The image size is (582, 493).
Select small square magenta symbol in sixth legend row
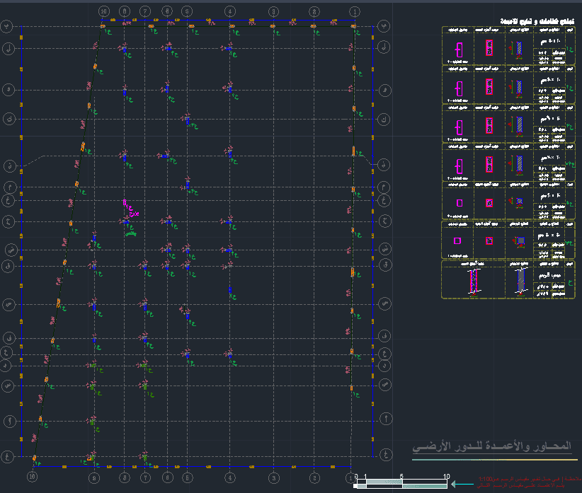(x=457, y=241)
